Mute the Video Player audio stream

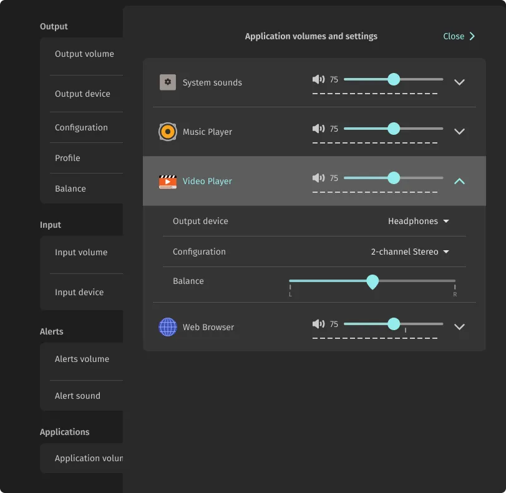[318, 178]
